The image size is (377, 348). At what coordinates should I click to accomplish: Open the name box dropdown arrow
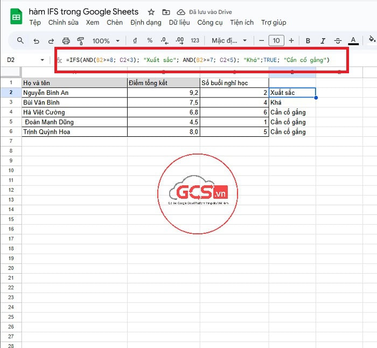click(43, 60)
